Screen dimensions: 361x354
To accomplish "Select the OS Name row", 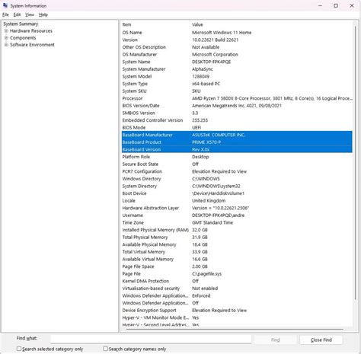I will coord(237,33).
